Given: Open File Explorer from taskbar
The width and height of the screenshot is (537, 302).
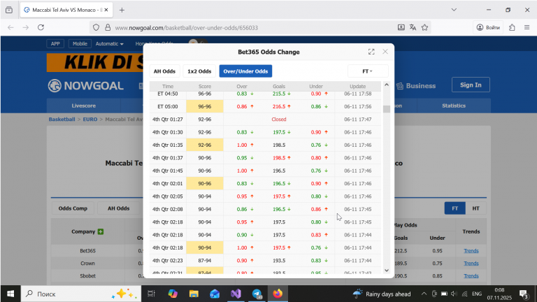Looking at the screenshot, I should click(194, 294).
